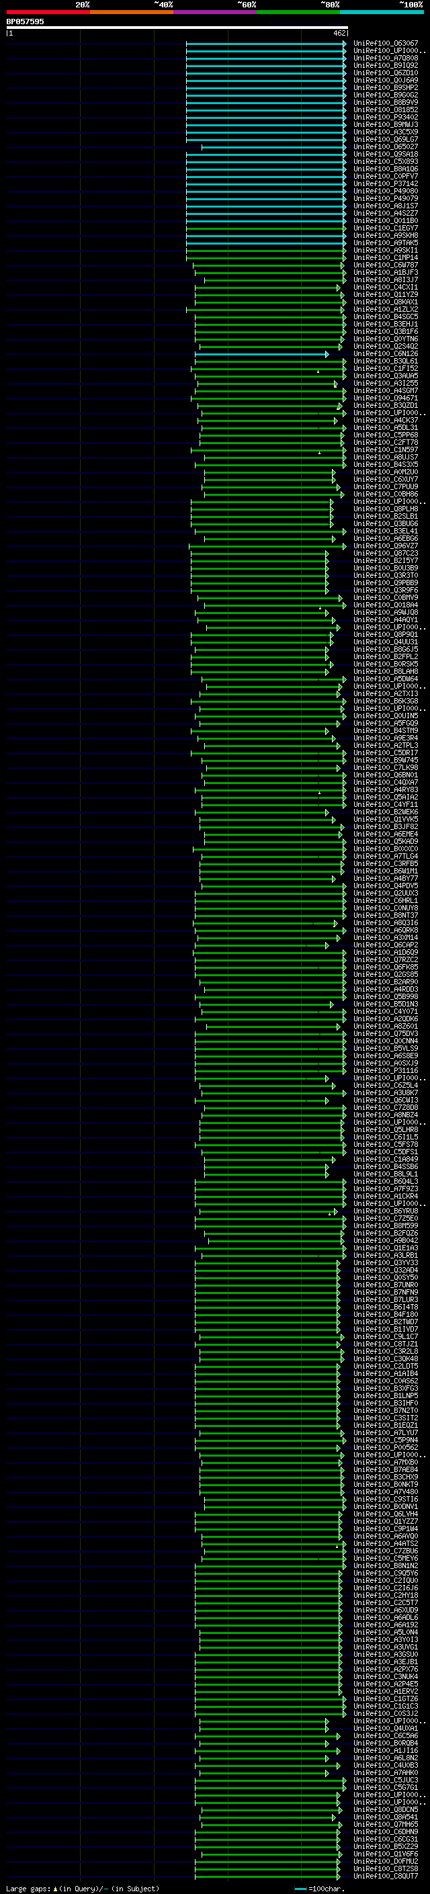Select the UniRef100_A4S2Z7 label
Image resolution: width=430 pixels, height=1894 pixels.
pyautogui.click(x=385, y=213)
